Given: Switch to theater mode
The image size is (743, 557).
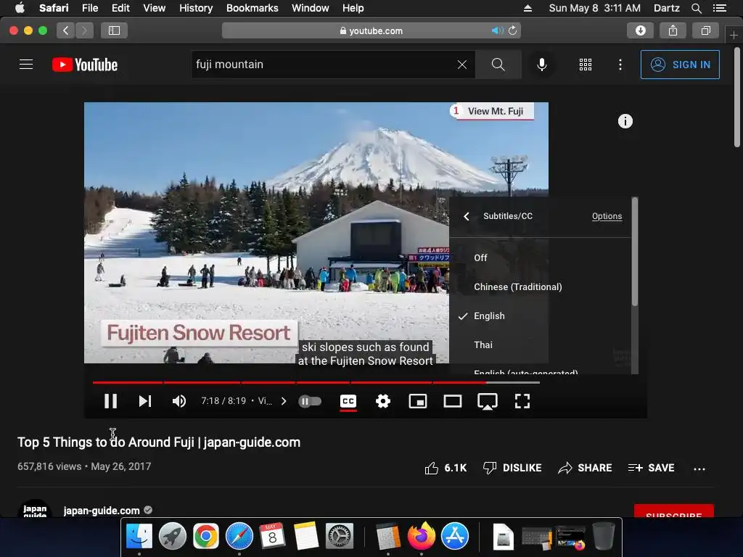Looking at the screenshot, I should 453,401.
